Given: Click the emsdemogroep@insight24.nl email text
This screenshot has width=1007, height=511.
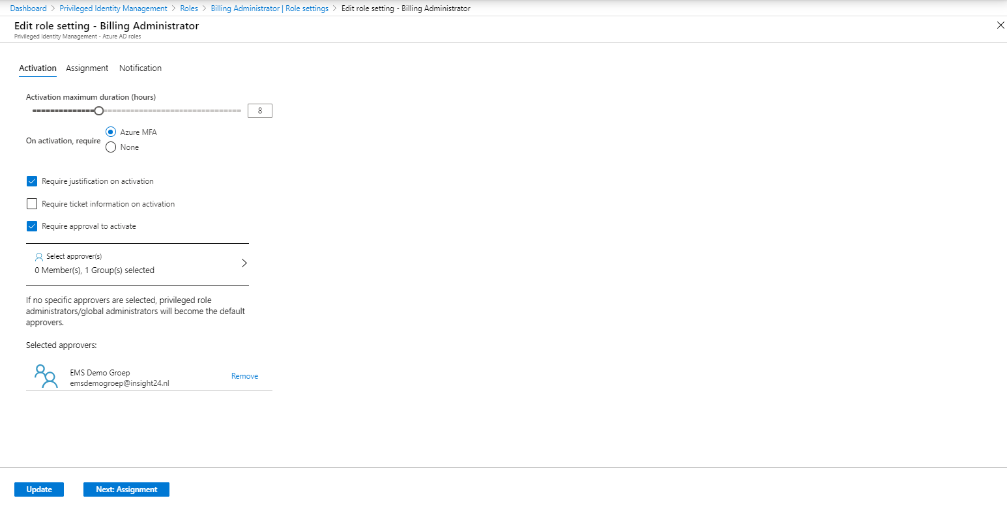Looking at the screenshot, I should click(x=119, y=383).
